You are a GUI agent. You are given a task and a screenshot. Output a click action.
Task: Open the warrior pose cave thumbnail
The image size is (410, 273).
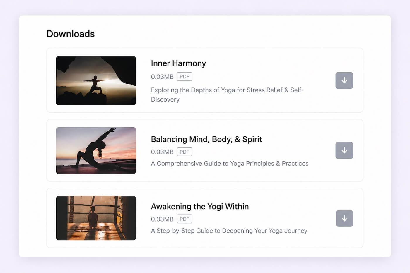96,80
